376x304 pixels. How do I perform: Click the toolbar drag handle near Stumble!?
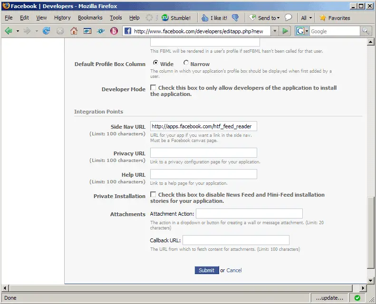click(156, 18)
